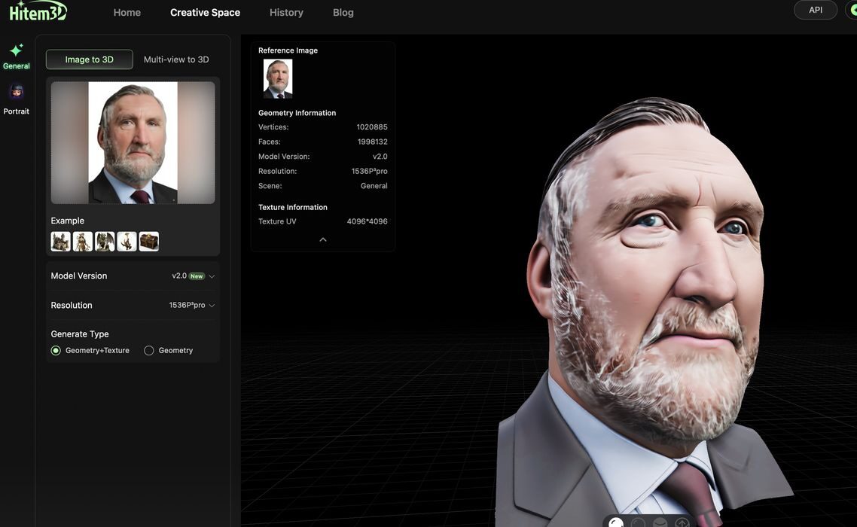Click the upload arrow icon in viewer toolbar
The height and width of the screenshot is (527, 857).
coord(682,522)
